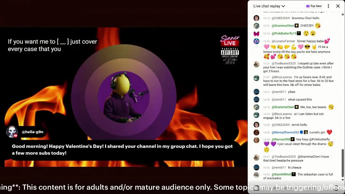Click the PinkButterfly15 pink butterfly avatar

[x=256, y=34]
